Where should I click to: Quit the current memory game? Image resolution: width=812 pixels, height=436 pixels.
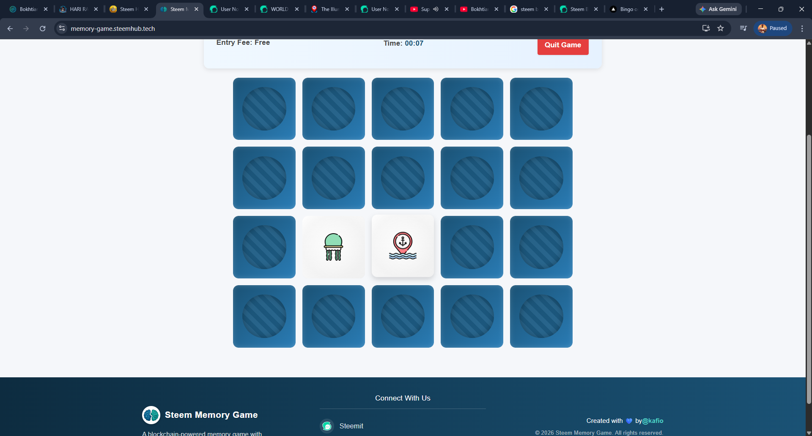click(x=563, y=45)
